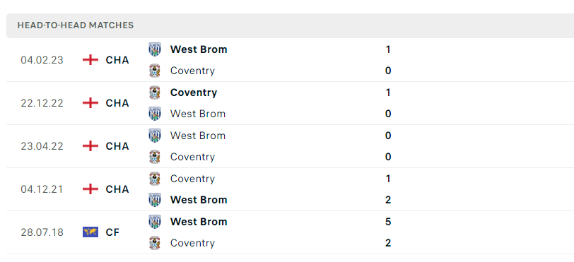Click England flag icon for 23.04.22 match

tap(90, 146)
